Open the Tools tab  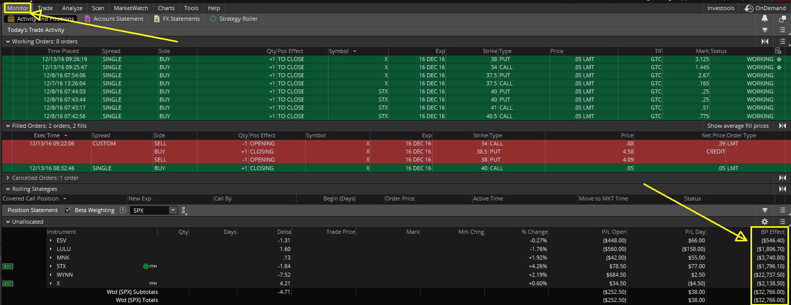pyautogui.click(x=191, y=8)
